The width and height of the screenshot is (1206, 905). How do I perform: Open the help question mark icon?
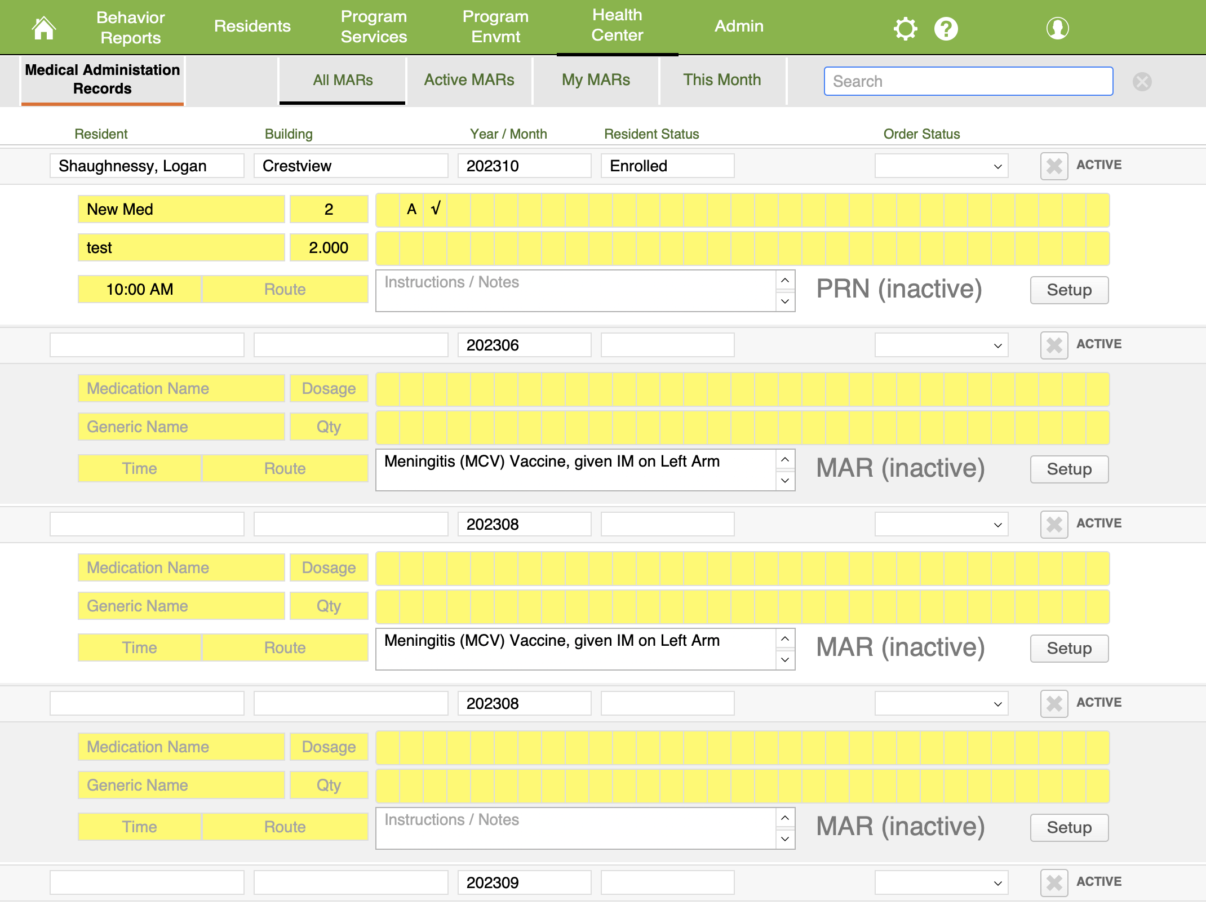coord(946,29)
